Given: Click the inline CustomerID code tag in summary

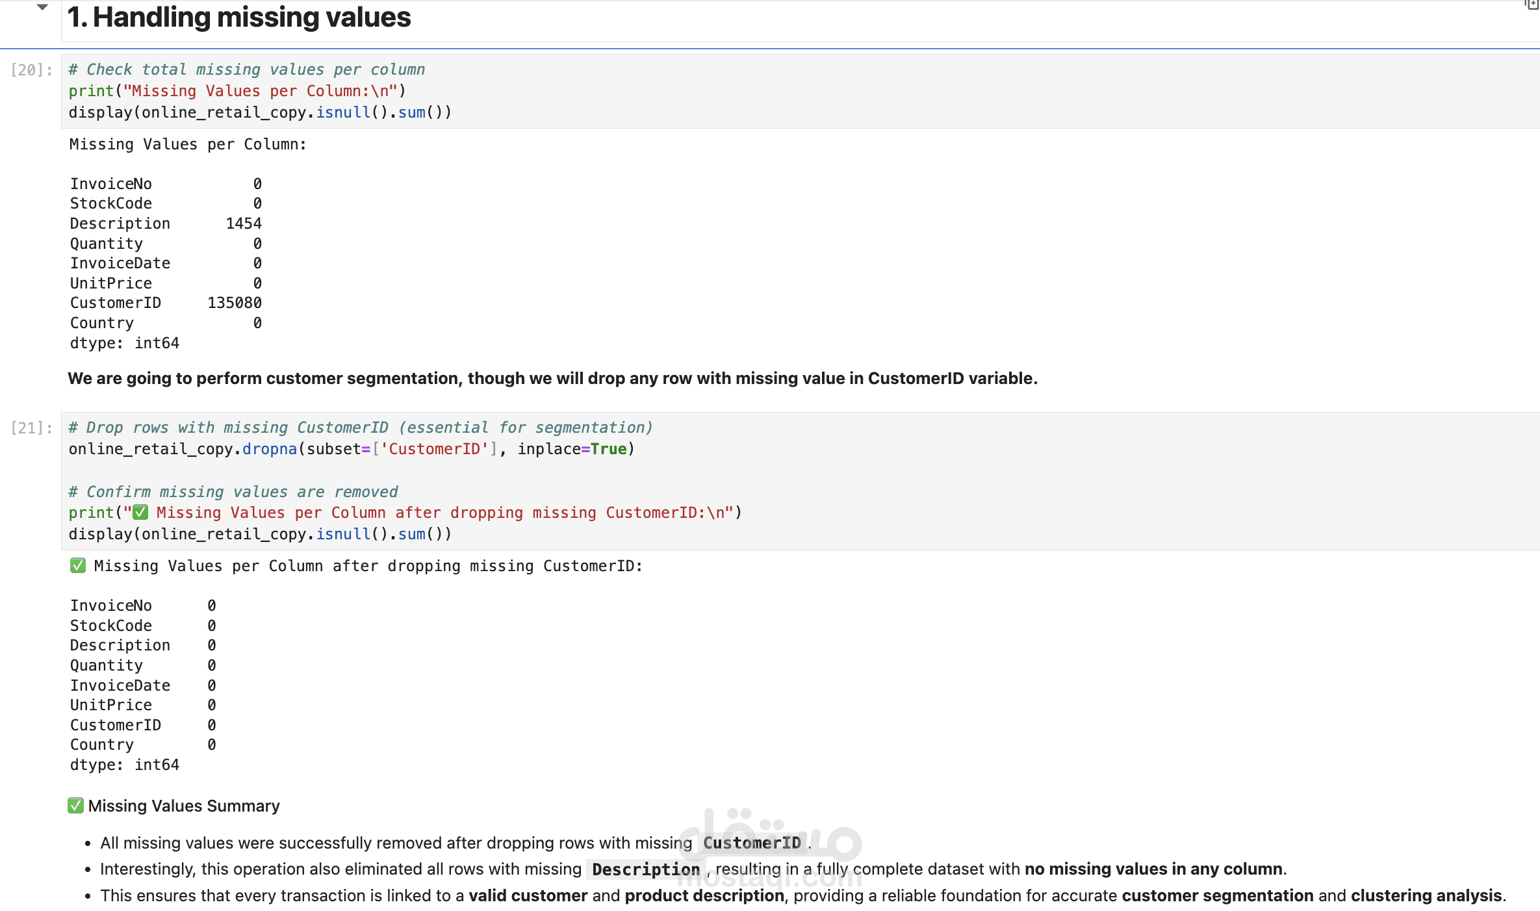Looking at the screenshot, I should tap(752, 843).
